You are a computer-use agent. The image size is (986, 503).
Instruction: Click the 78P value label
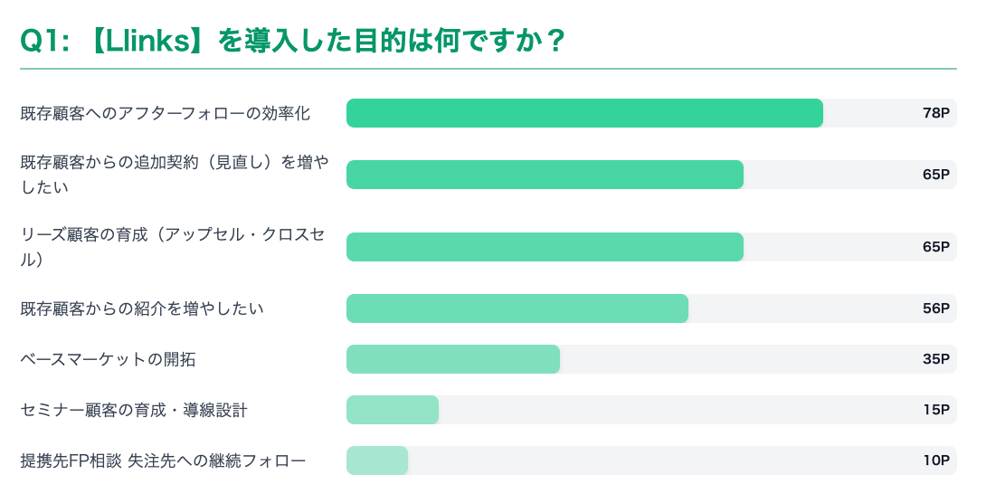[936, 113]
